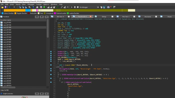Close the Functions panel
This screenshot has width=175, height=98.
pyautogui.click(x=46, y=17)
